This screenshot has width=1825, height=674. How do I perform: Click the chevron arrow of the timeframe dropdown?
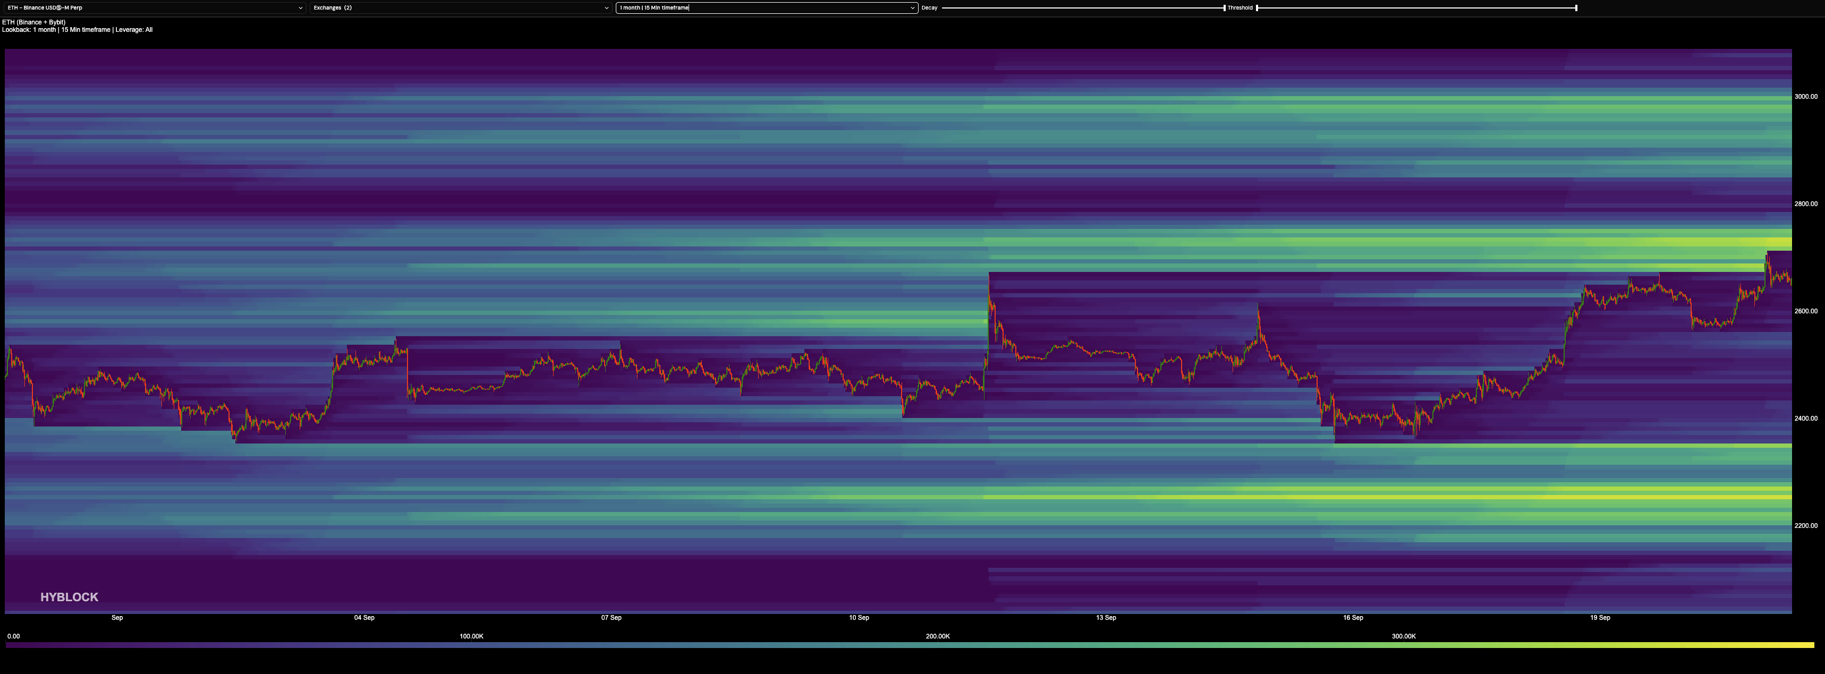pyautogui.click(x=913, y=8)
